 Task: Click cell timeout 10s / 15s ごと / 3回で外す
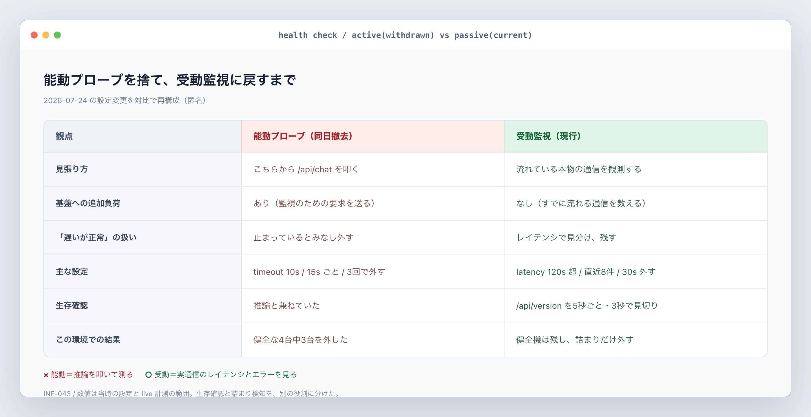click(x=373, y=272)
